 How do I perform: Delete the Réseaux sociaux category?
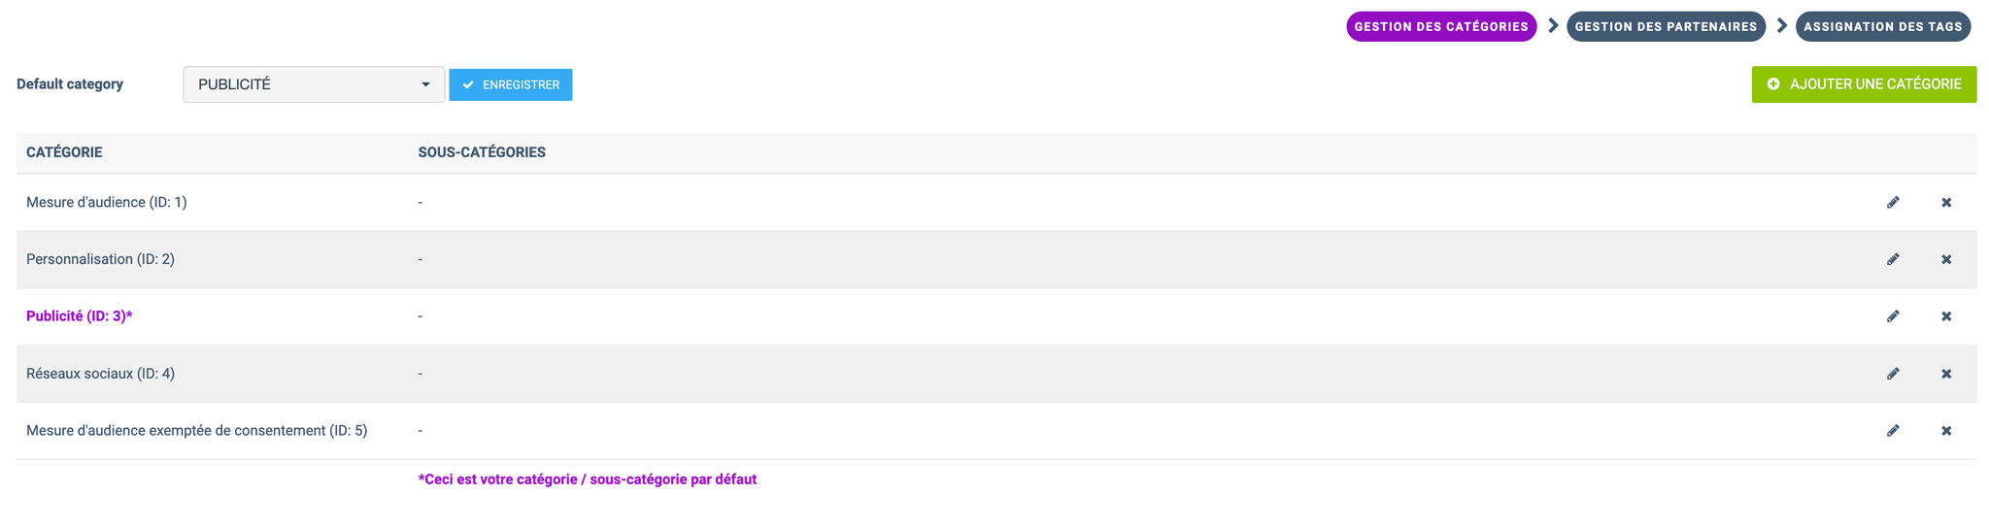coord(1946,374)
